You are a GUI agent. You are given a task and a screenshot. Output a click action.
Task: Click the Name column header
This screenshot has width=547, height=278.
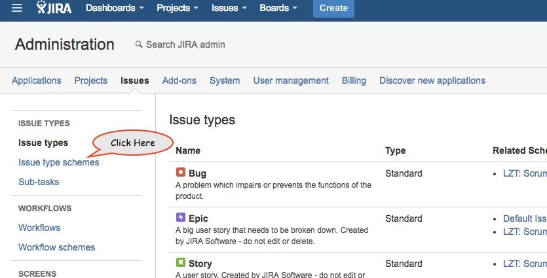(188, 150)
